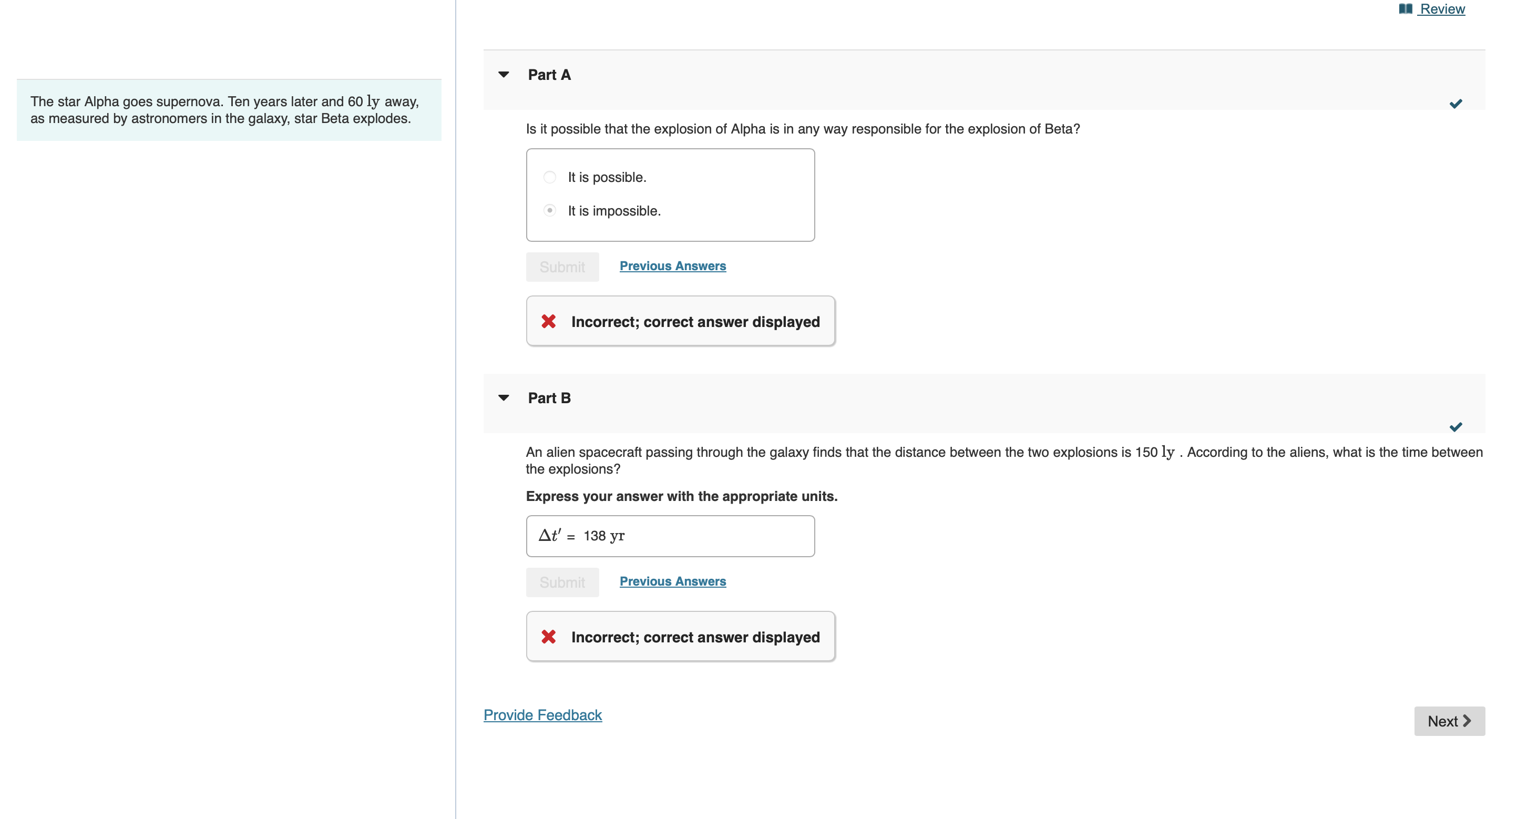Select the 'It is impossible.' radio option
Image resolution: width=1517 pixels, height=819 pixels.
pyautogui.click(x=549, y=211)
